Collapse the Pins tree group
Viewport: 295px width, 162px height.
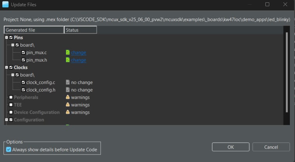click(x=6, y=38)
